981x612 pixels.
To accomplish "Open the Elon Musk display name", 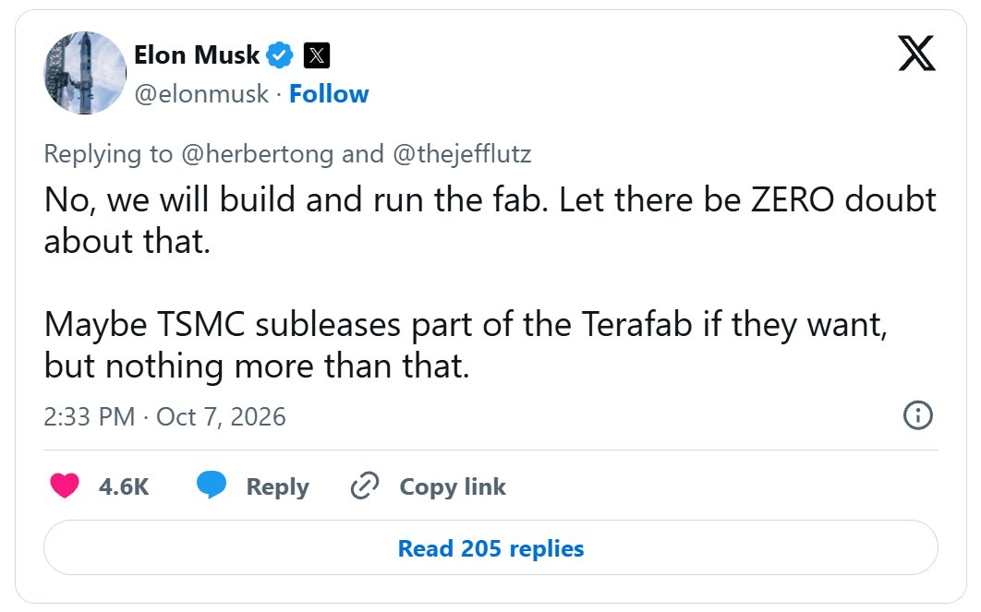I will pyautogui.click(x=197, y=55).
